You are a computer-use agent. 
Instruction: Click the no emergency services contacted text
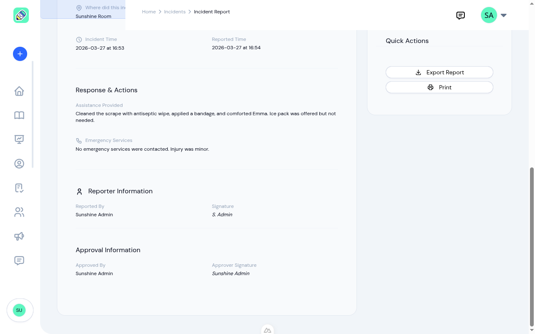click(x=142, y=149)
